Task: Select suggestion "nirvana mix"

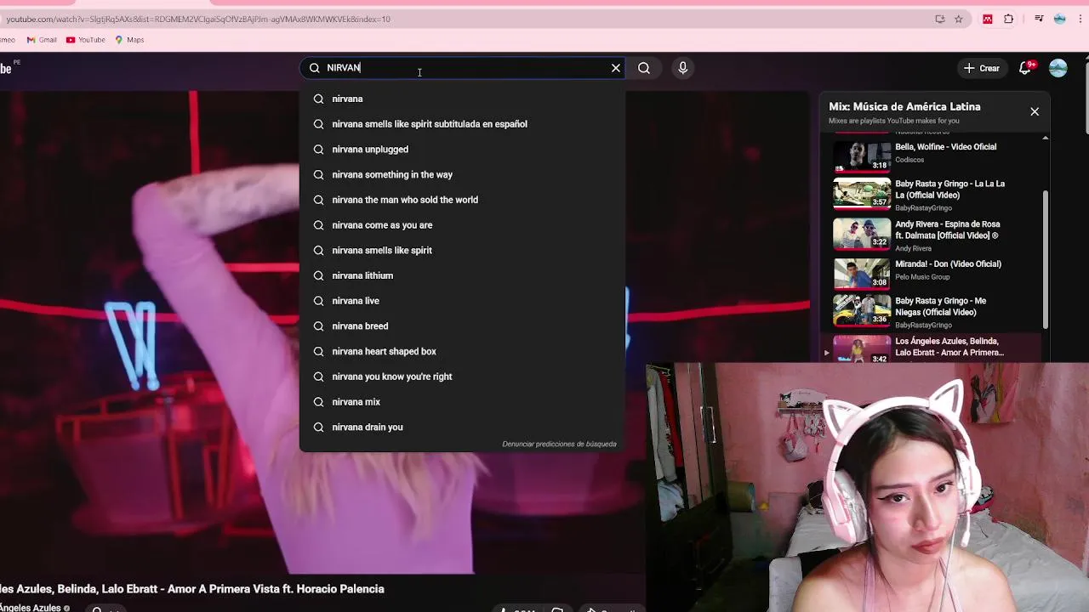Action: coord(462,402)
